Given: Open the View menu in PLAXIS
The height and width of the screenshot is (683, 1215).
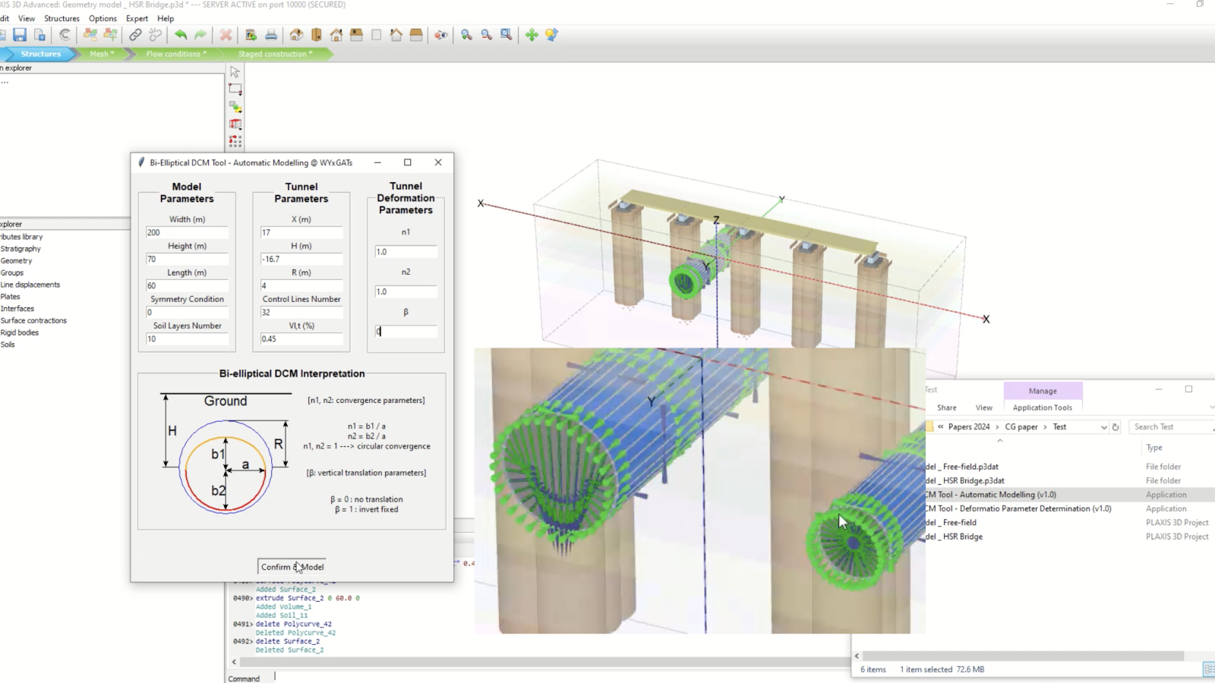Looking at the screenshot, I should [27, 18].
